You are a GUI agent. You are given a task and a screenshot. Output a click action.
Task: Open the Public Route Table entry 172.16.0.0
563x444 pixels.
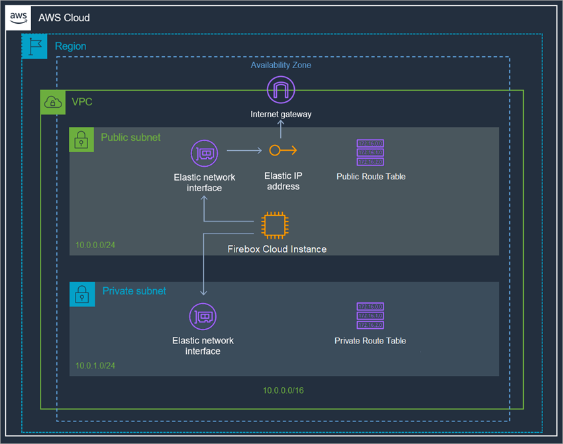click(370, 142)
